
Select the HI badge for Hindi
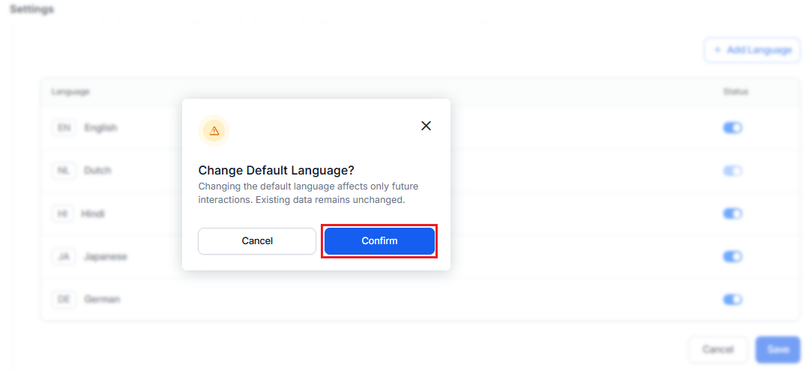click(x=63, y=214)
